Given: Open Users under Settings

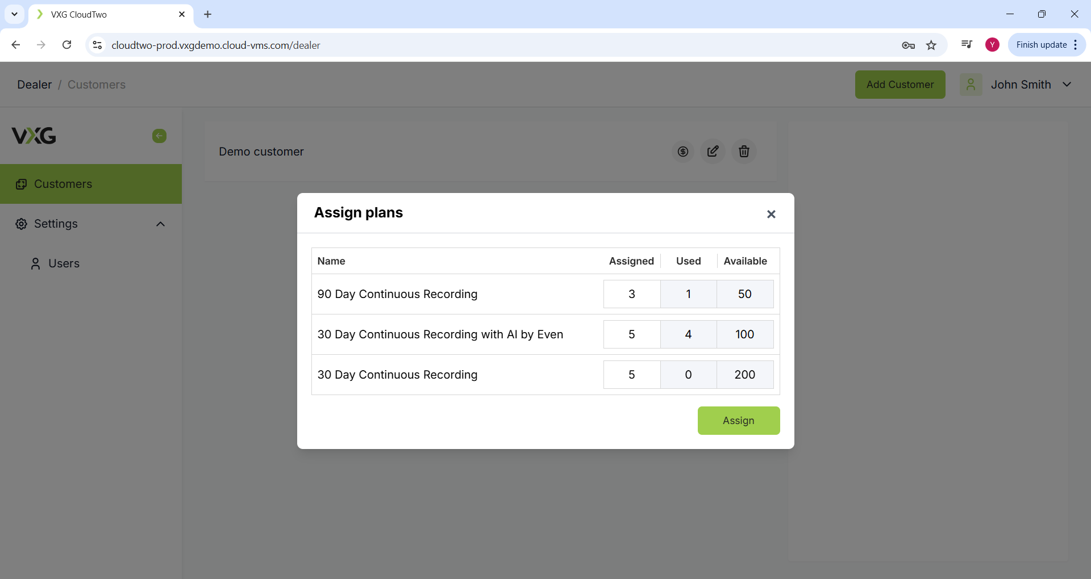Looking at the screenshot, I should point(64,263).
